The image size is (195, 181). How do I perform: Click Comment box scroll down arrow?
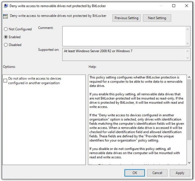[188, 43]
